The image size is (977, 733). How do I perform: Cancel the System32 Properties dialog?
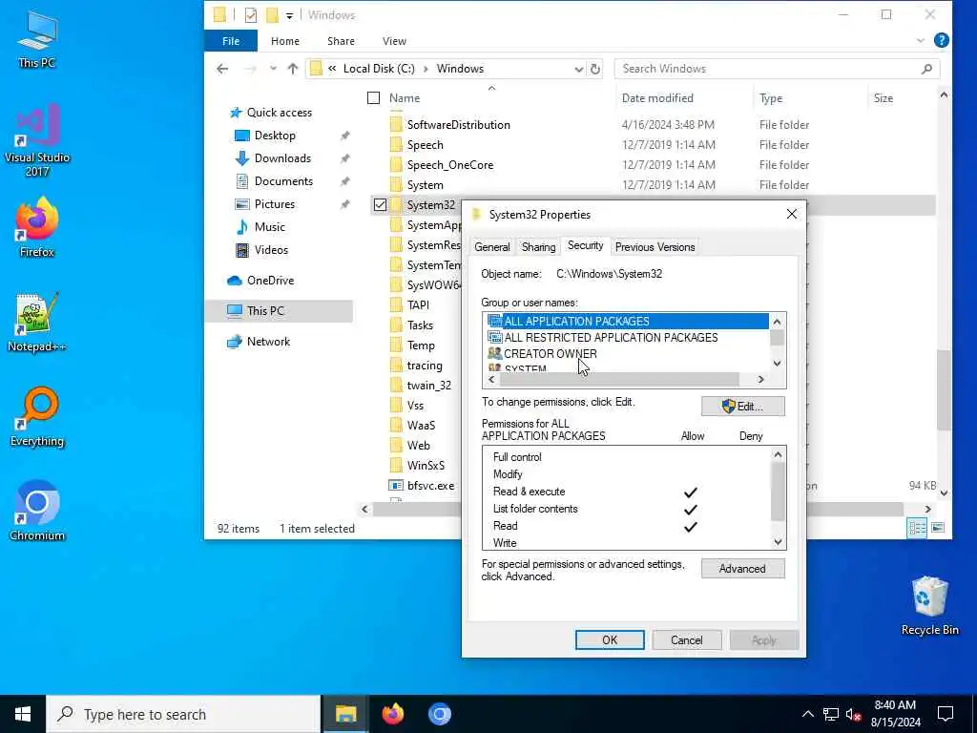687,640
